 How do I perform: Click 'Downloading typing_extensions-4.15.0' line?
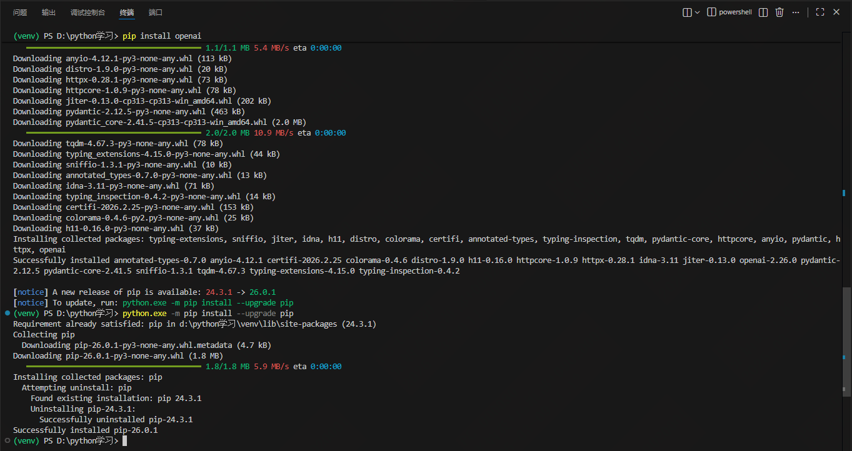pos(146,154)
